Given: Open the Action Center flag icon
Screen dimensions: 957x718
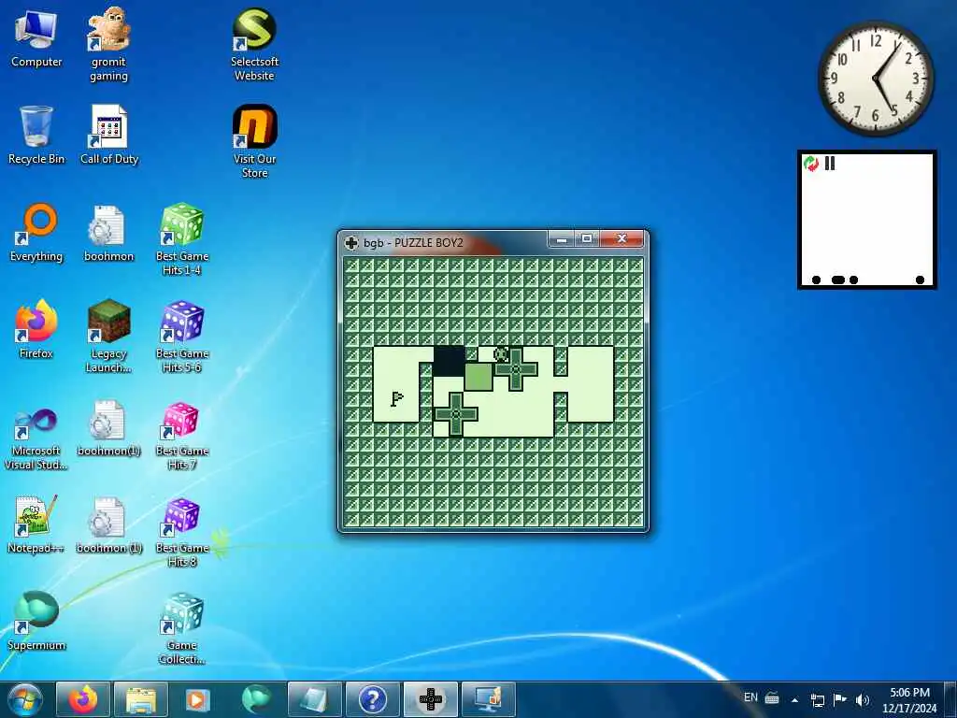Looking at the screenshot, I should coord(840,699).
